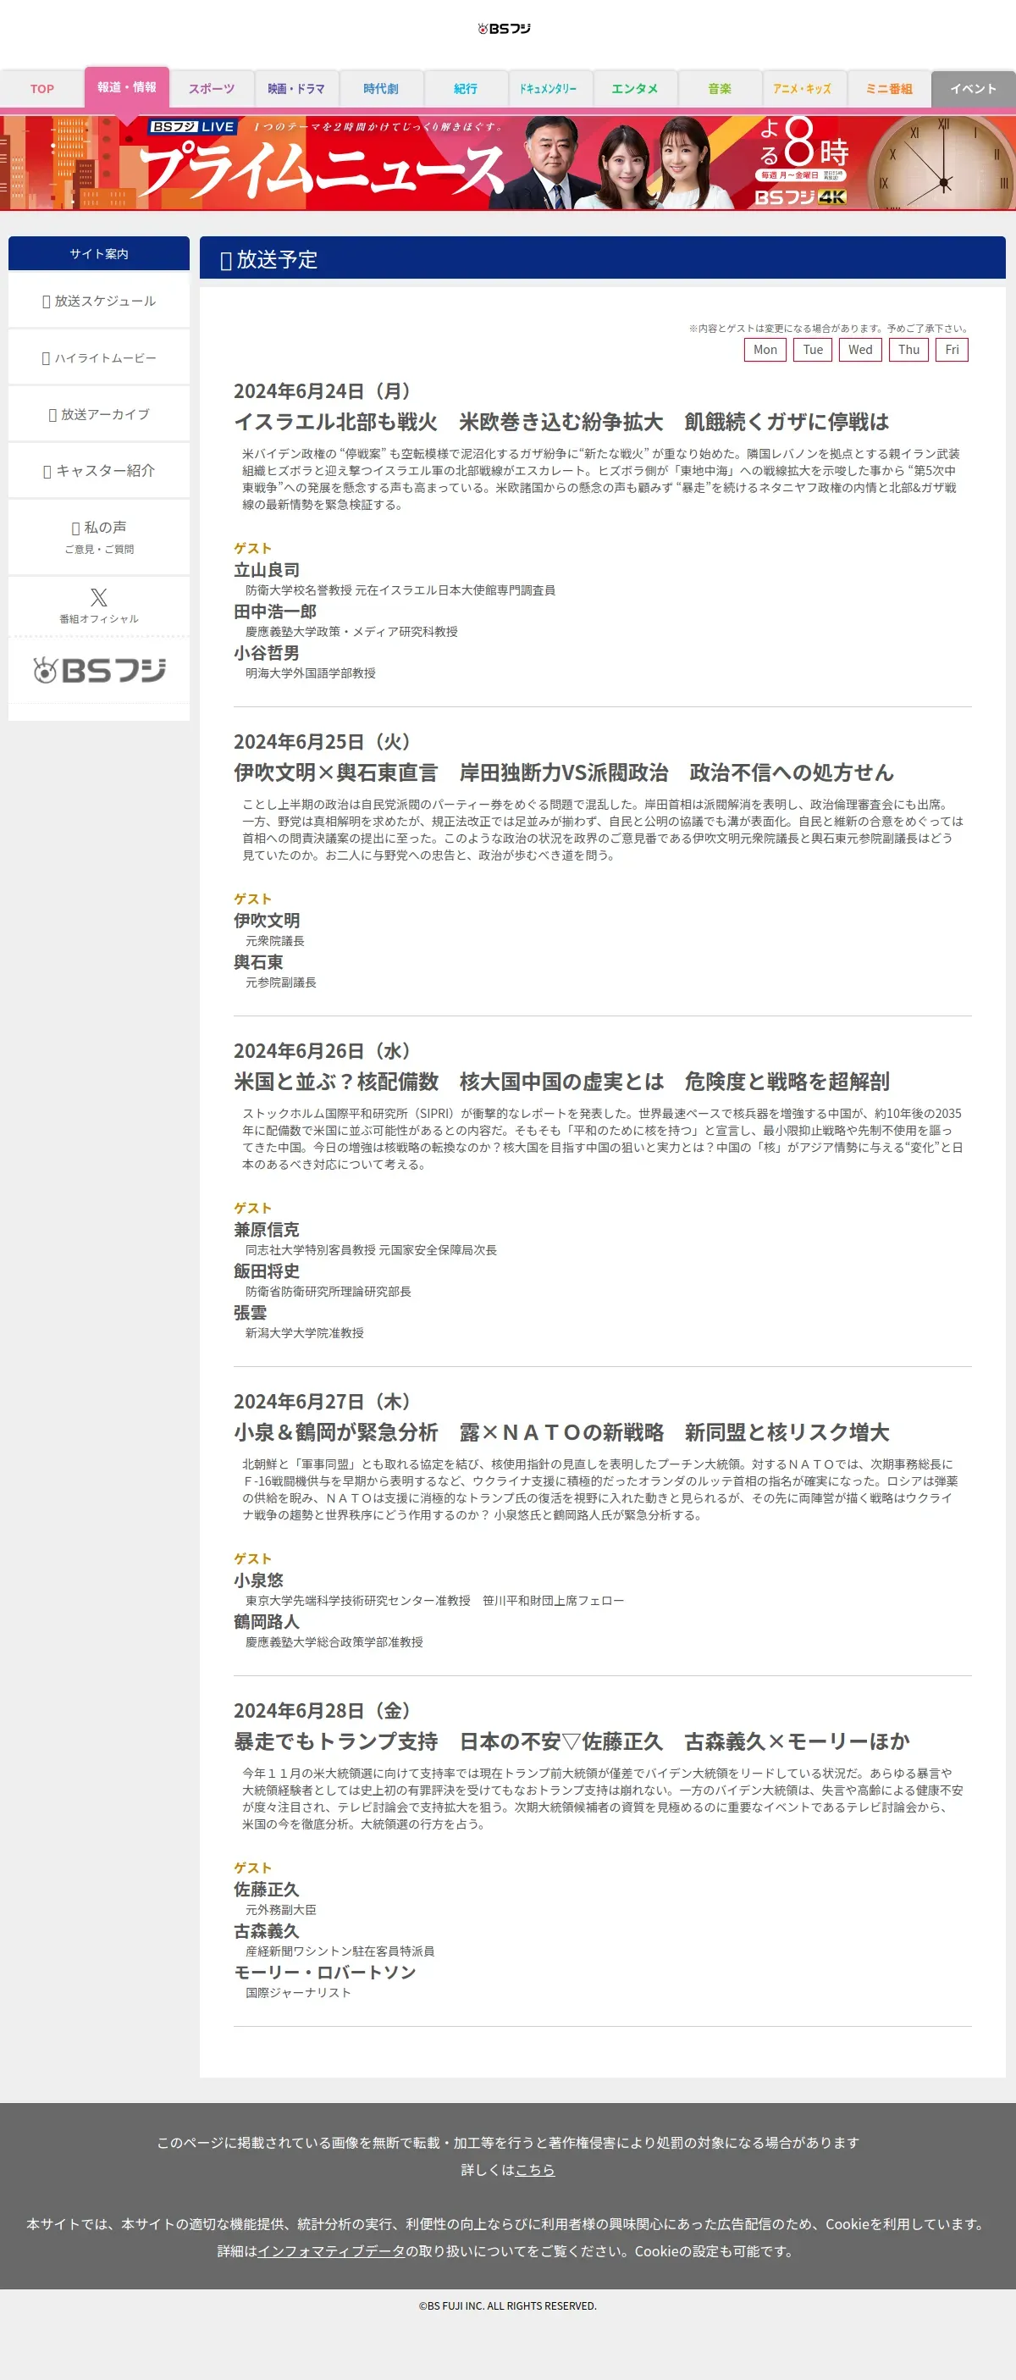1016x2380 pixels.
Task: Select the ミニ番組 tab
Action: pos(888,89)
